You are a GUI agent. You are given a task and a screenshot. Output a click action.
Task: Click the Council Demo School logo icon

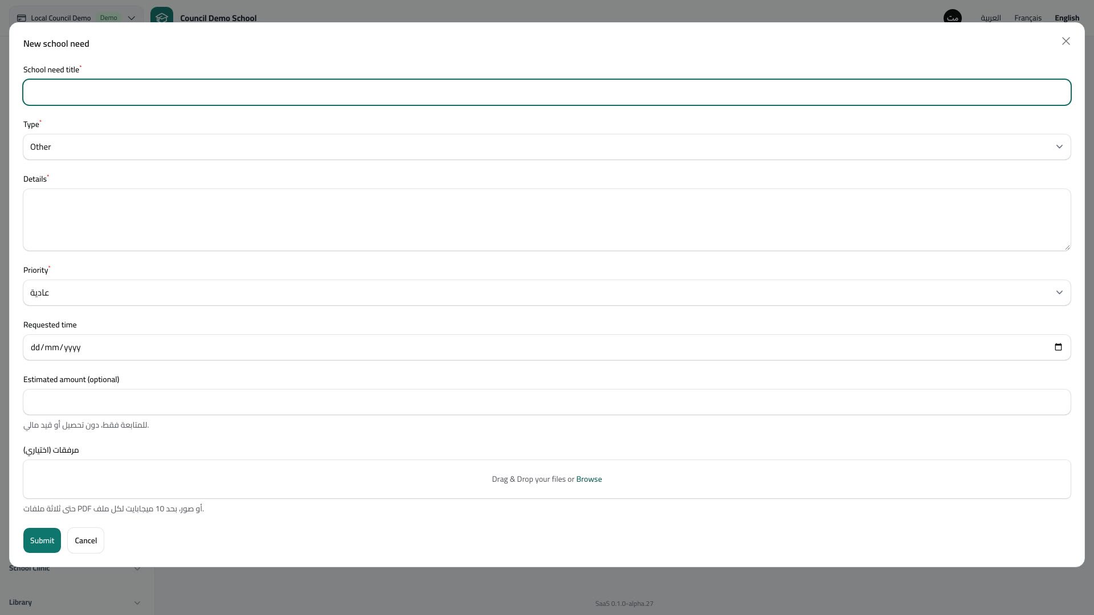pyautogui.click(x=162, y=18)
